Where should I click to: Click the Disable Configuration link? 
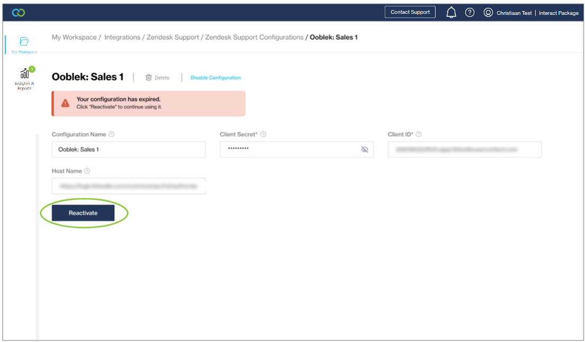pos(215,78)
